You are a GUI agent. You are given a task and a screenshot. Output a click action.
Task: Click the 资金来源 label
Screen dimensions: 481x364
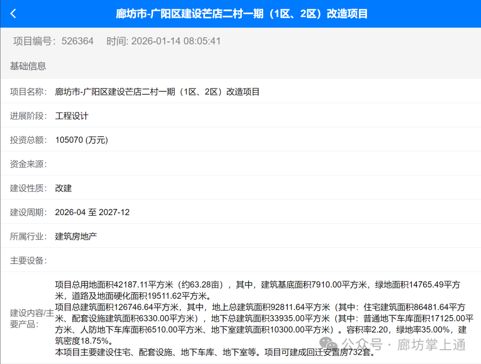point(28,164)
